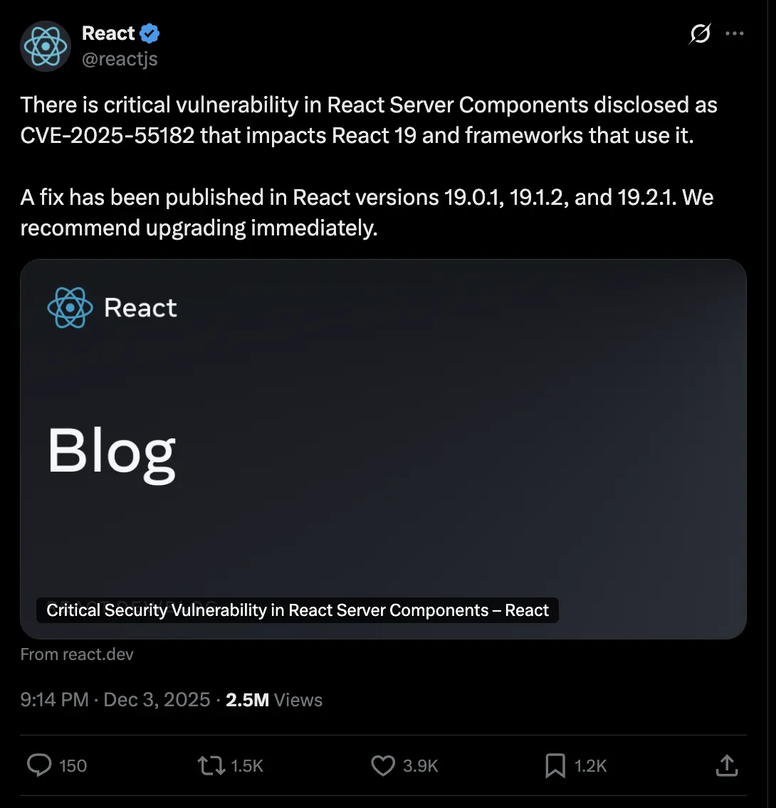Image resolution: width=776 pixels, height=808 pixels.
Task: Click the React atom logo inside the card
Action: coord(70,307)
